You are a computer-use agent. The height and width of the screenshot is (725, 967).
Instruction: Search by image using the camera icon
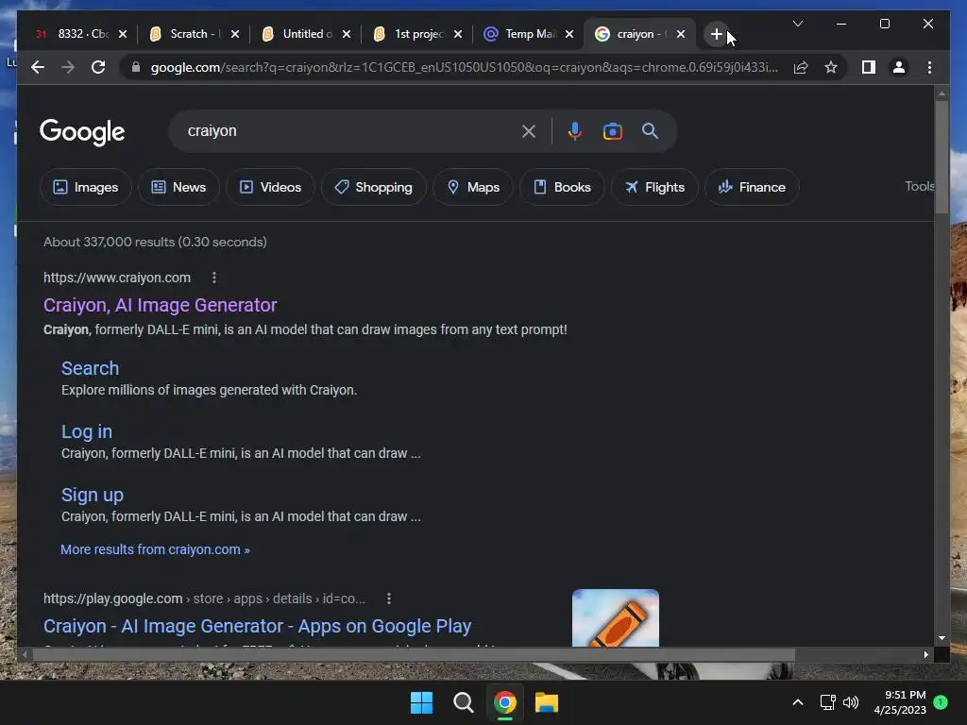click(x=612, y=131)
